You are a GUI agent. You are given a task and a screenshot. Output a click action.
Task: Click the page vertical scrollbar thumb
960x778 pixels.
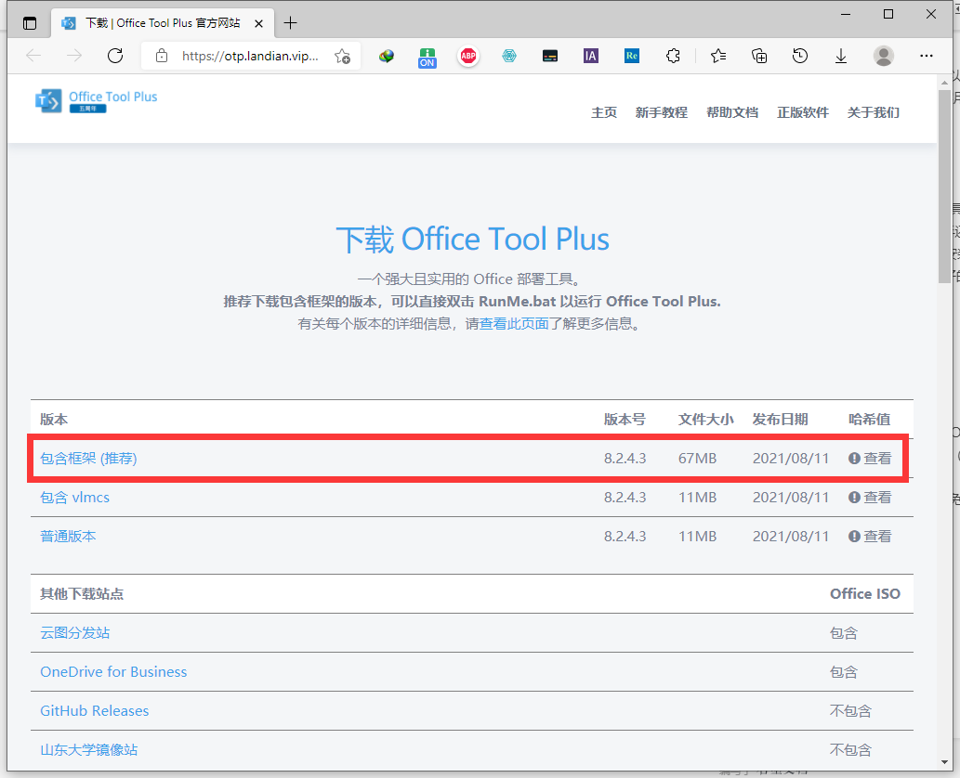[944, 186]
